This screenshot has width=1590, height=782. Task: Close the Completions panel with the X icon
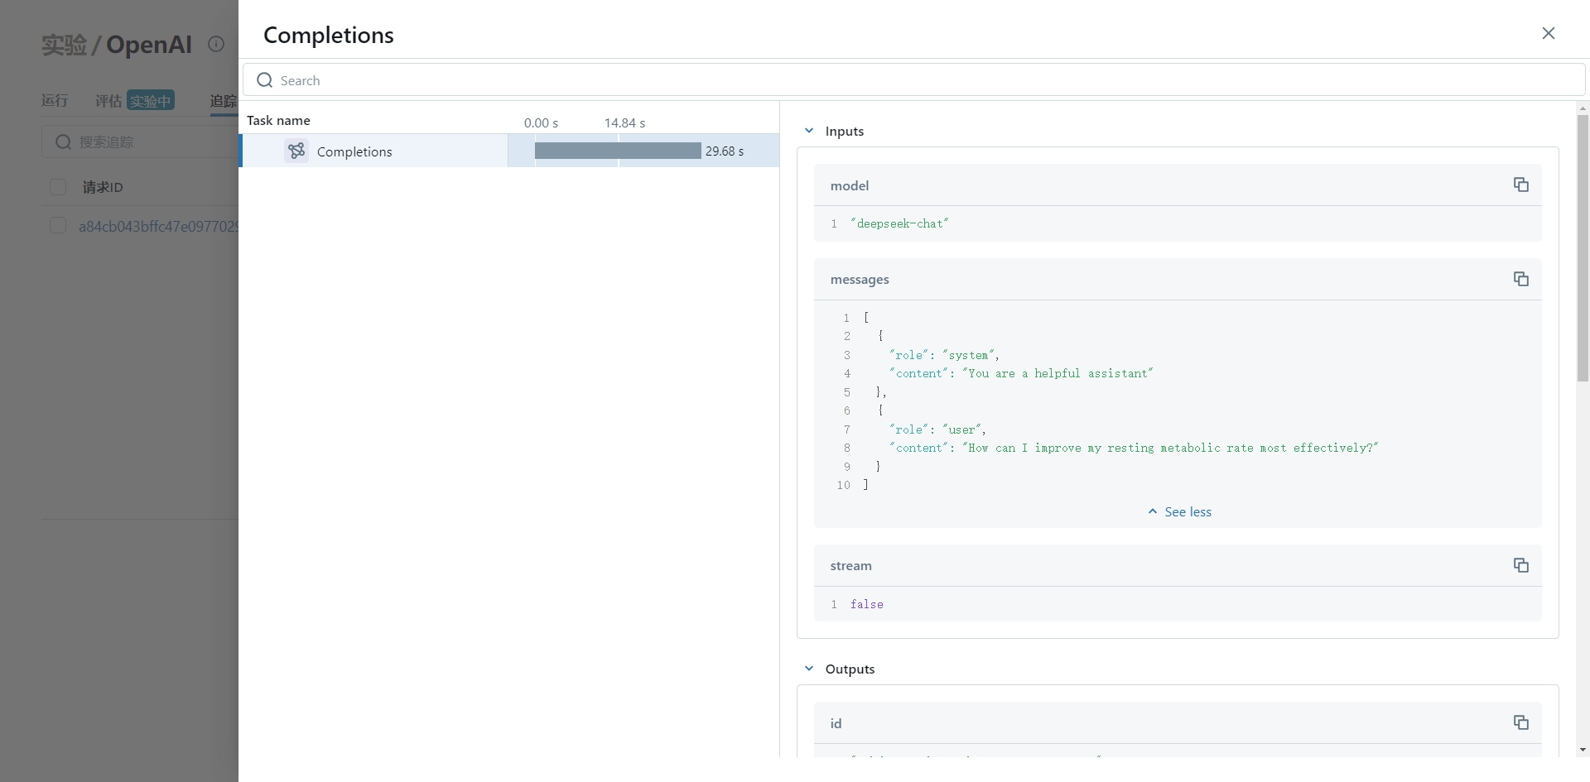1548,33
